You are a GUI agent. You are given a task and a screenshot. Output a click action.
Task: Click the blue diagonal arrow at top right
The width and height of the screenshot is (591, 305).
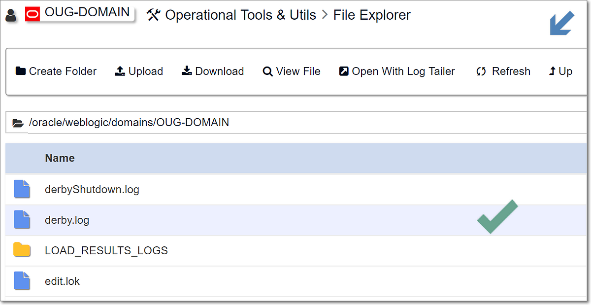561,23
